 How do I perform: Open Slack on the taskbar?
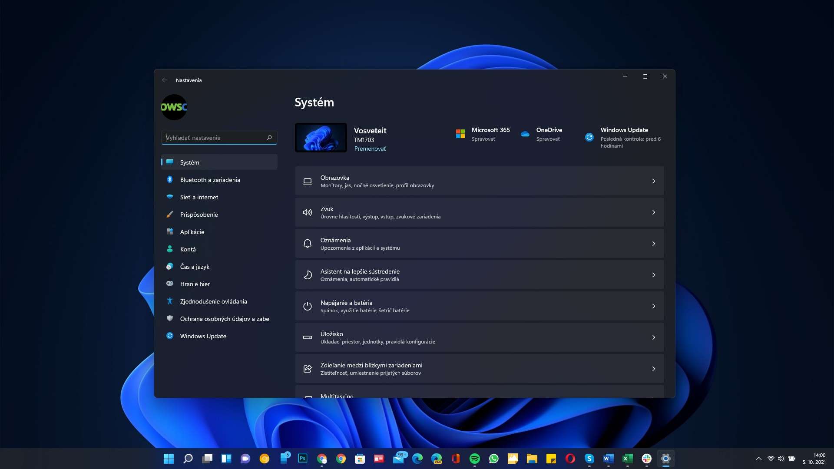pyautogui.click(x=647, y=459)
